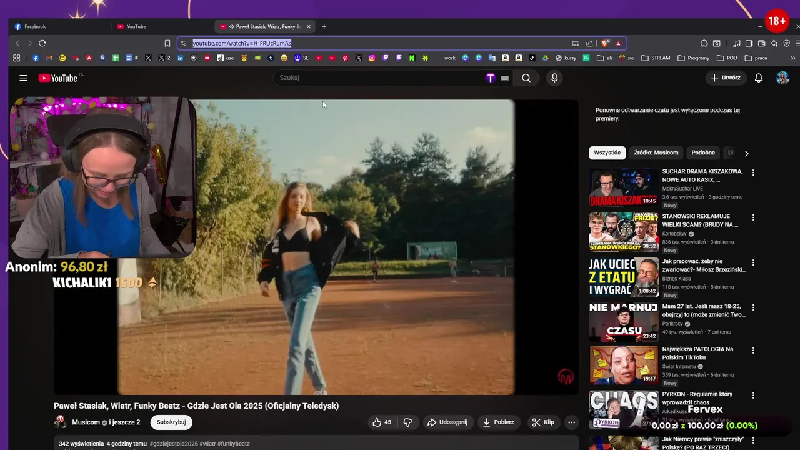Image resolution: width=800 pixels, height=450 pixels.
Task: Open the apps grid icon in bookmarks bar
Action: [16, 58]
